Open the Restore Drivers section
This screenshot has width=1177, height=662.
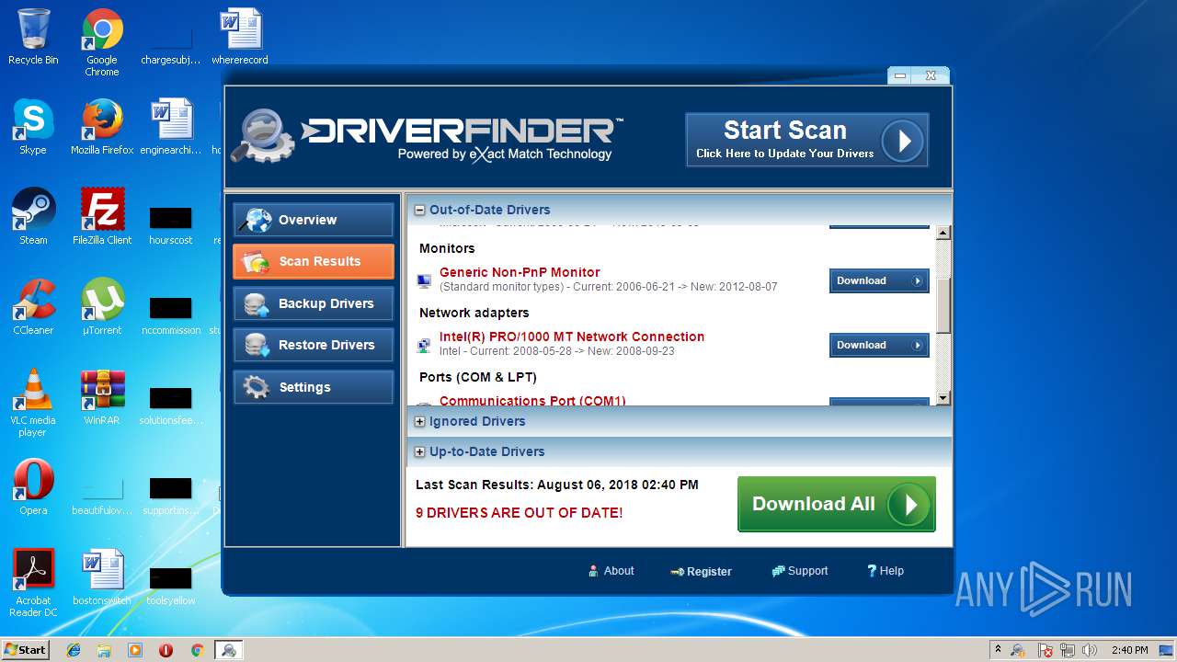[314, 345]
